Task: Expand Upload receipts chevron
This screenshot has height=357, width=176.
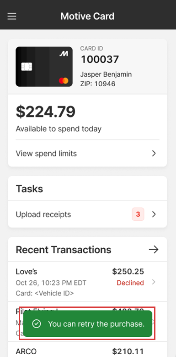Action: [154, 214]
